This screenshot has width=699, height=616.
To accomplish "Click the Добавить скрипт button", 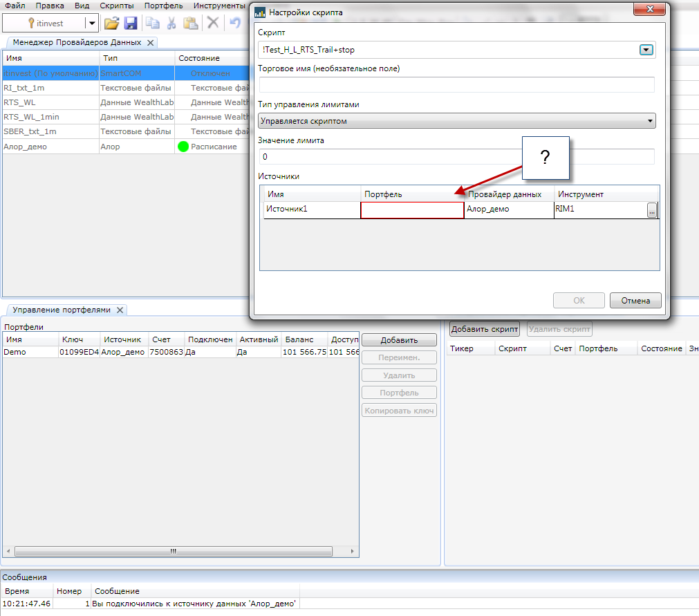I will point(484,329).
